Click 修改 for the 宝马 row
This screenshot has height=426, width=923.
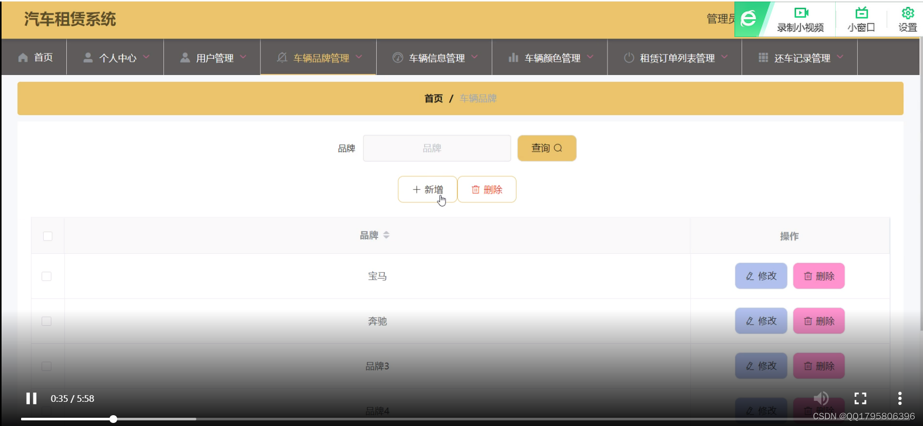761,276
